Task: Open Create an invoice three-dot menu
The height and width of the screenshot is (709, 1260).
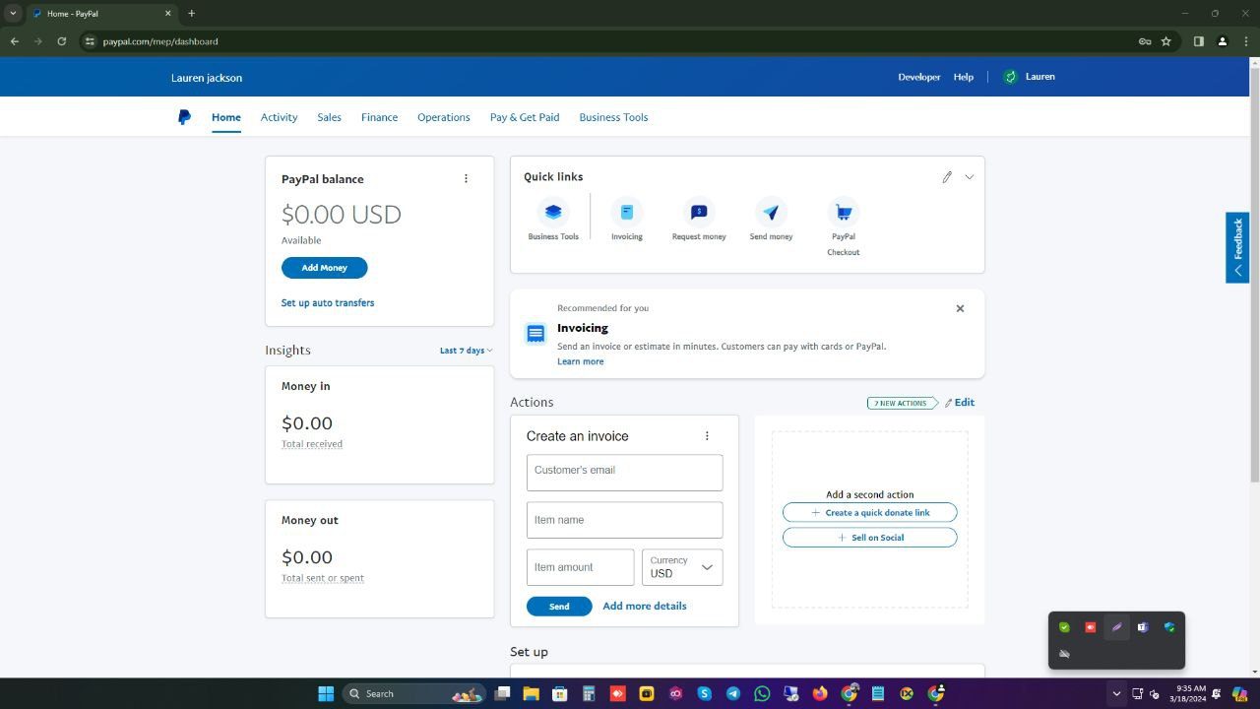Action: point(707,436)
